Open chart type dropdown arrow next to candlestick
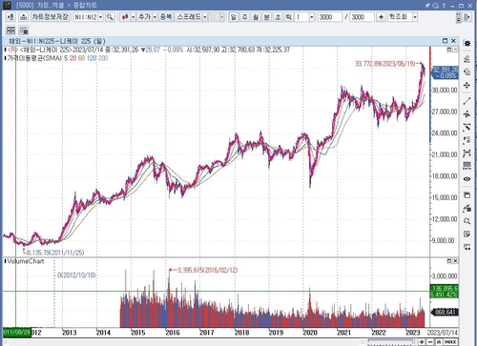The height and width of the screenshot is (346, 477). coord(133,17)
